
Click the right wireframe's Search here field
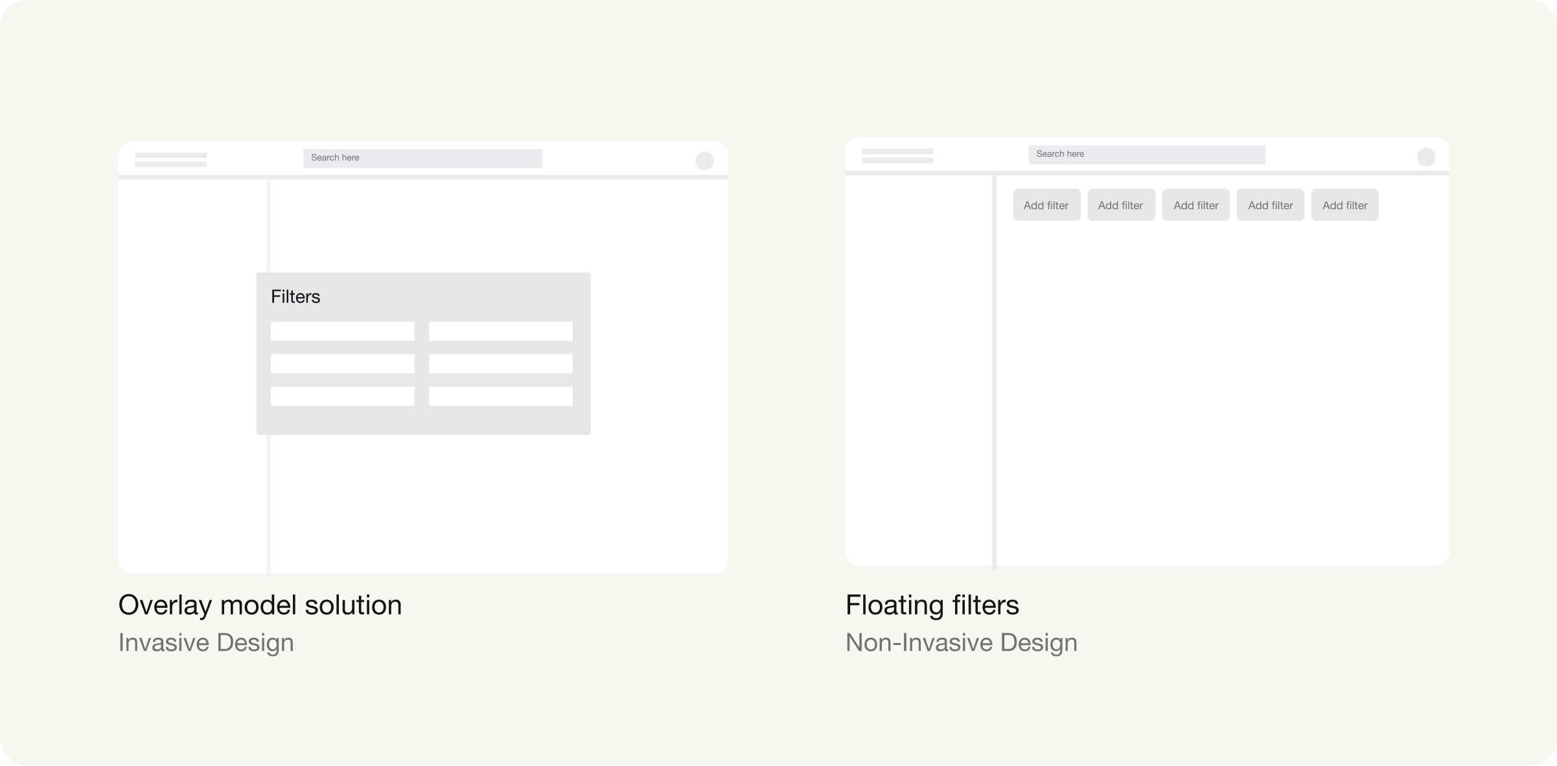[x=1146, y=154]
